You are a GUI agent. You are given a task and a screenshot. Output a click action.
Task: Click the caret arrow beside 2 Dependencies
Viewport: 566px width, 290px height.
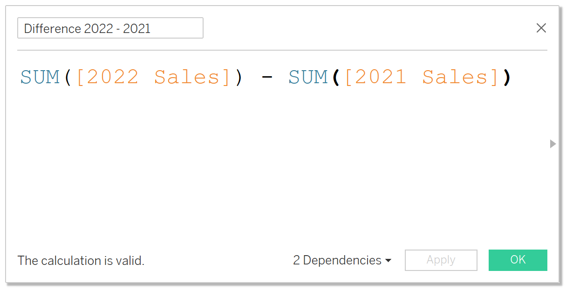click(388, 261)
